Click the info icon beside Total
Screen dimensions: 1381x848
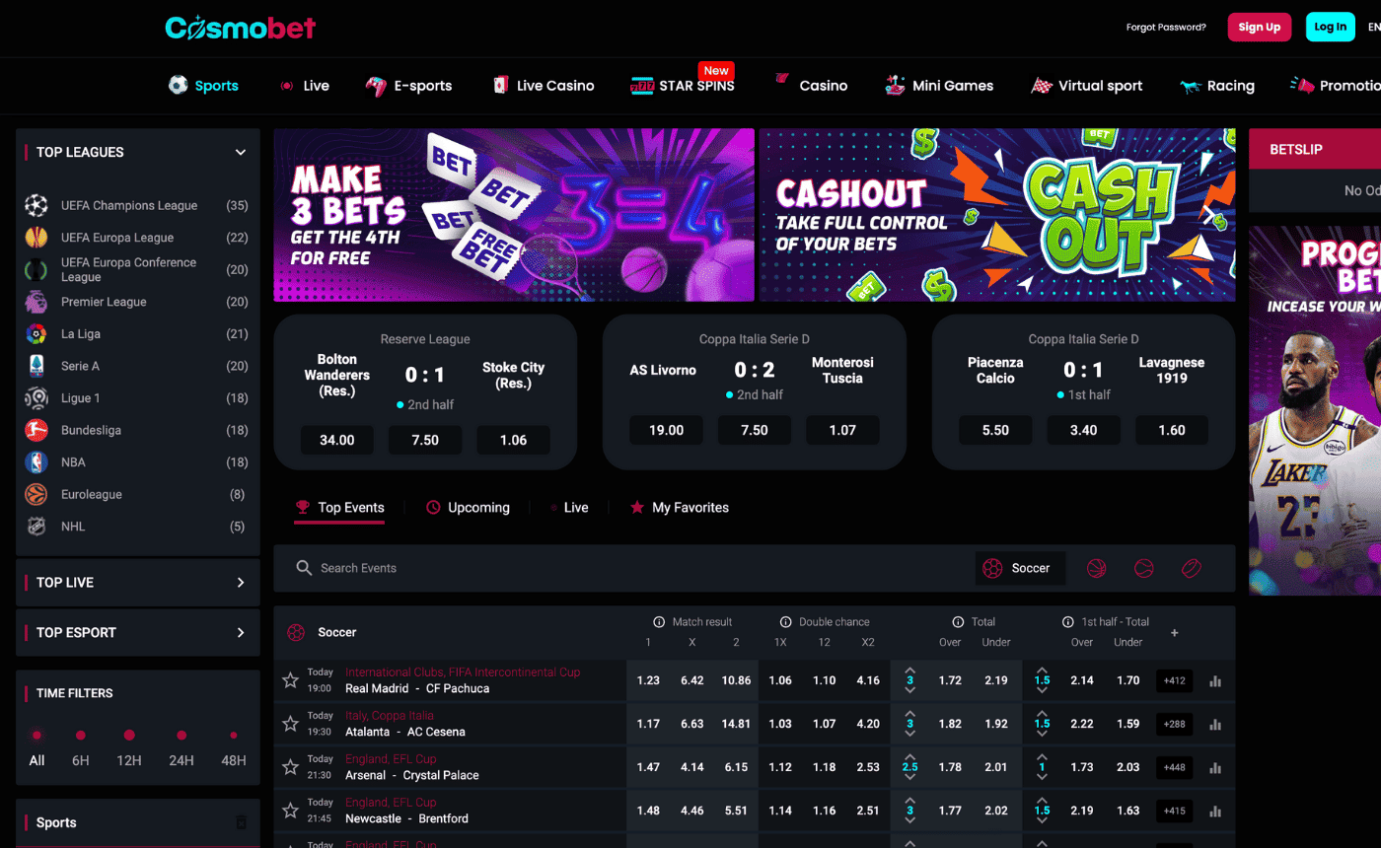click(958, 622)
